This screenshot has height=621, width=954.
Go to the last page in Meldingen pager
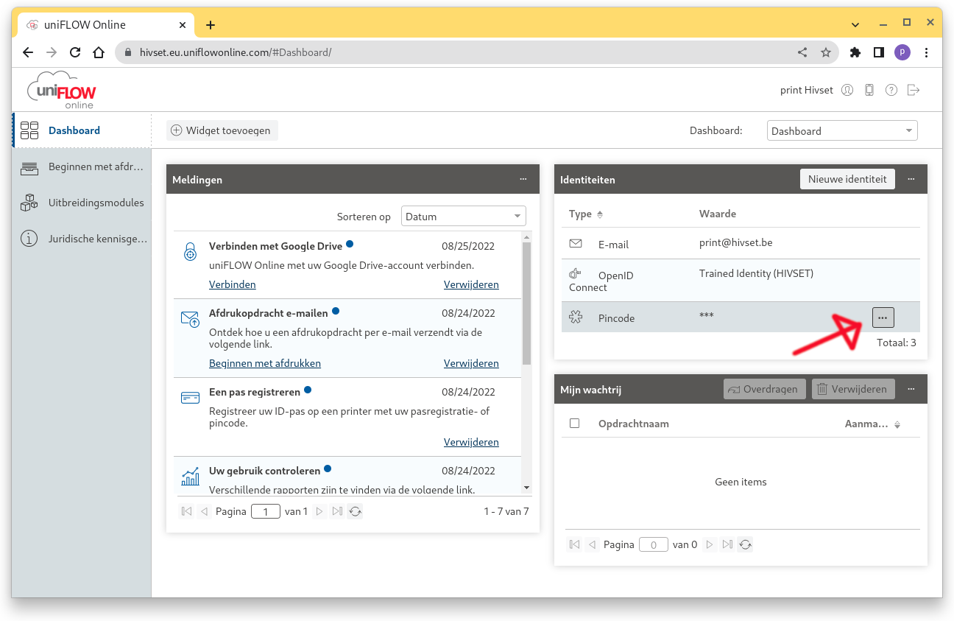tap(337, 511)
